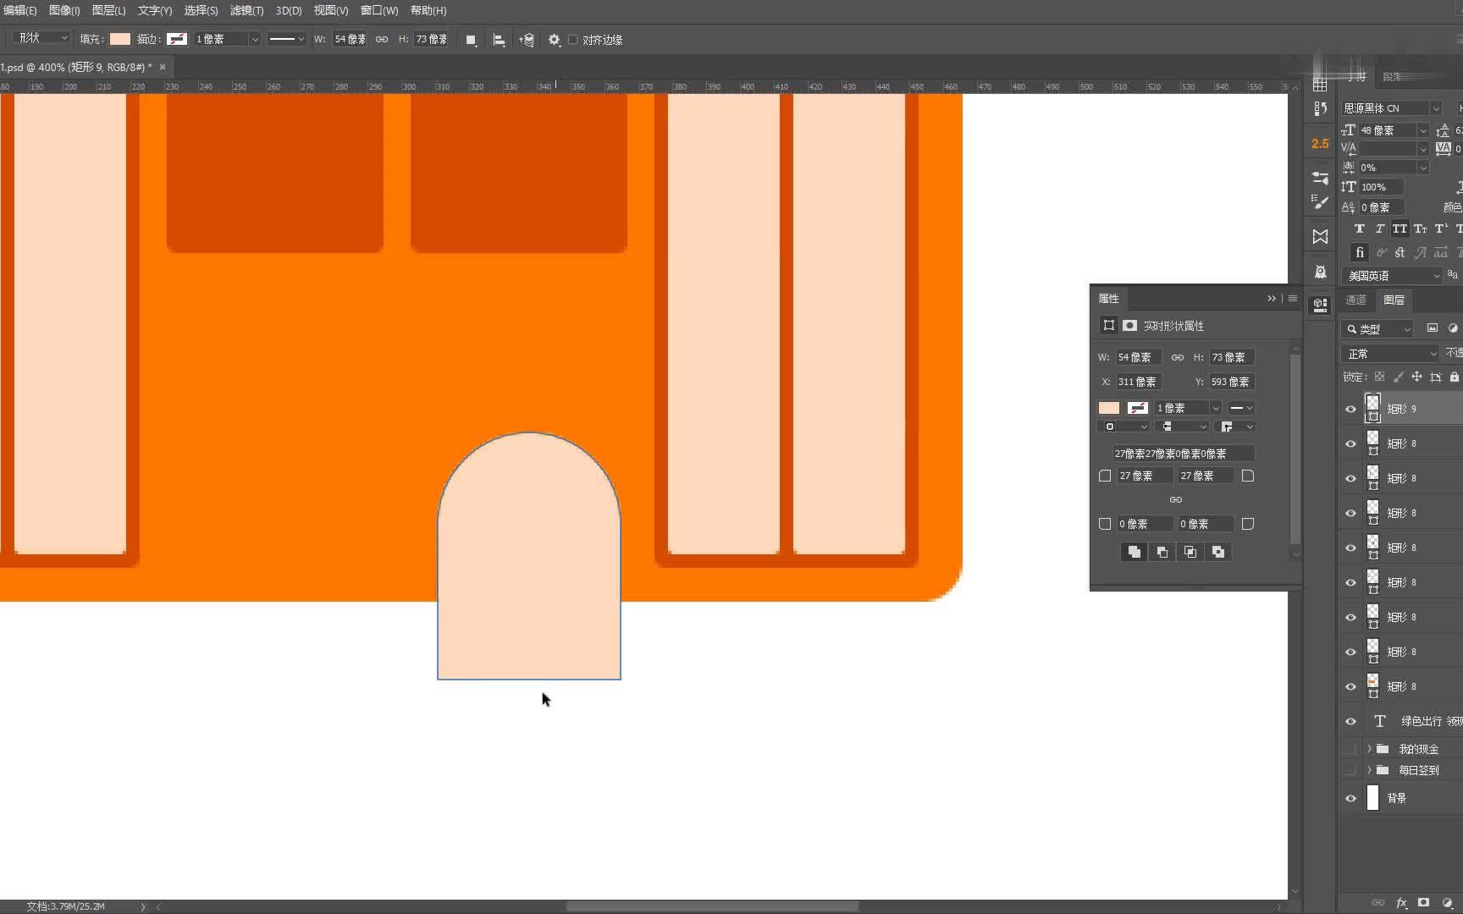Screen dimensions: 1463x914
Task: Click the lock all padlock icon
Action: 1454,377
